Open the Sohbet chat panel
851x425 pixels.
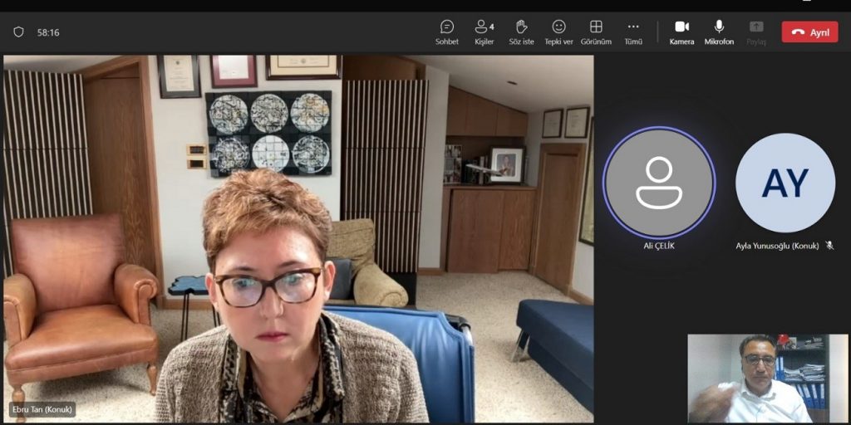(446, 32)
